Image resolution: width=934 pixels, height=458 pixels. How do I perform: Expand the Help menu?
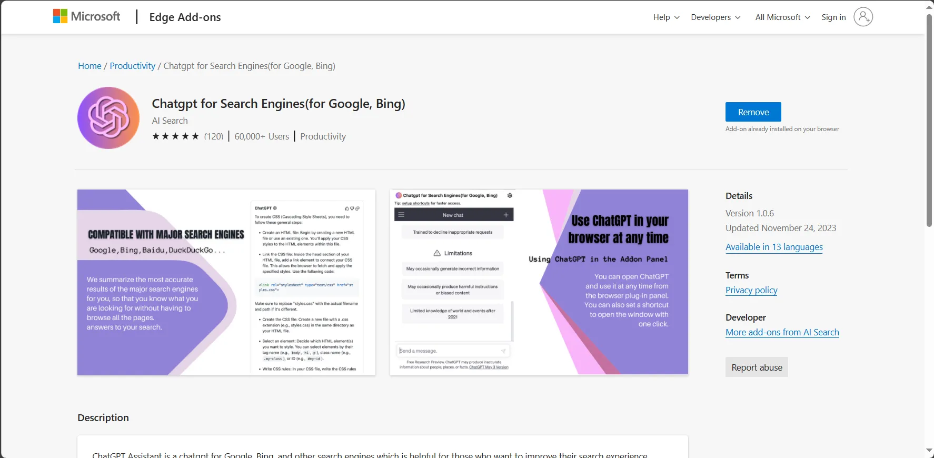click(666, 17)
